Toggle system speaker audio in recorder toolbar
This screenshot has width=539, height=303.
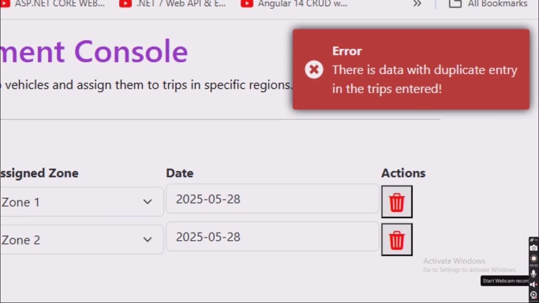tap(534, 284)
